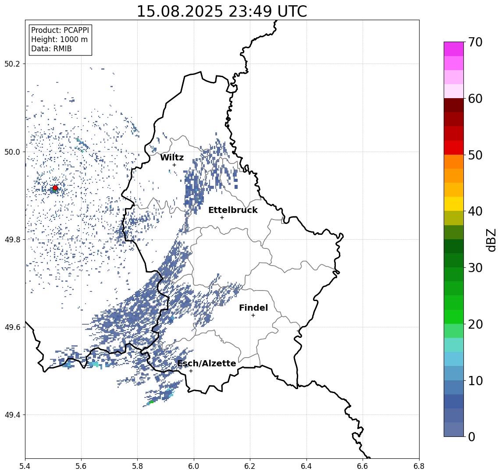
Task: Click the title '15.08.2025 23:49 UTC'
Action: pyautogui.click(x=222, y=11)
